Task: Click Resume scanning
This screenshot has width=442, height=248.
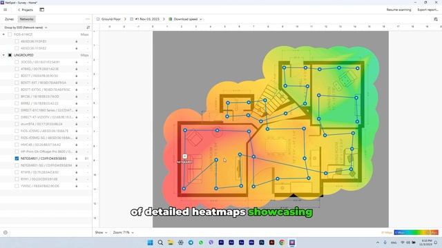Action: [x=398, y=10]
